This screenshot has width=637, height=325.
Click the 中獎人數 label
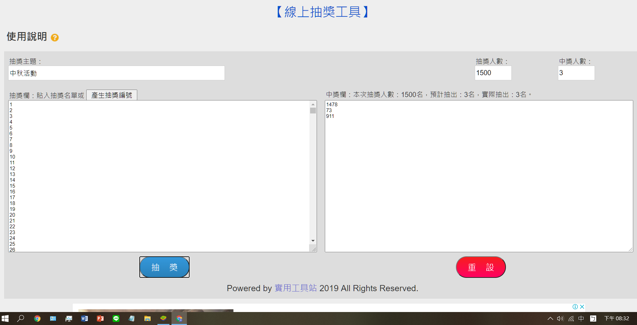[575, 62]
